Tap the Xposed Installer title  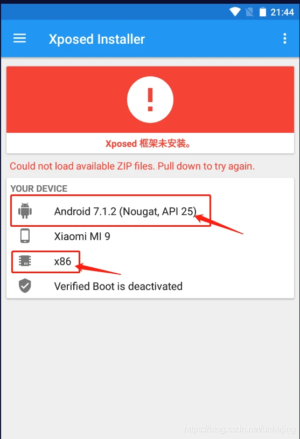point(96,39)
